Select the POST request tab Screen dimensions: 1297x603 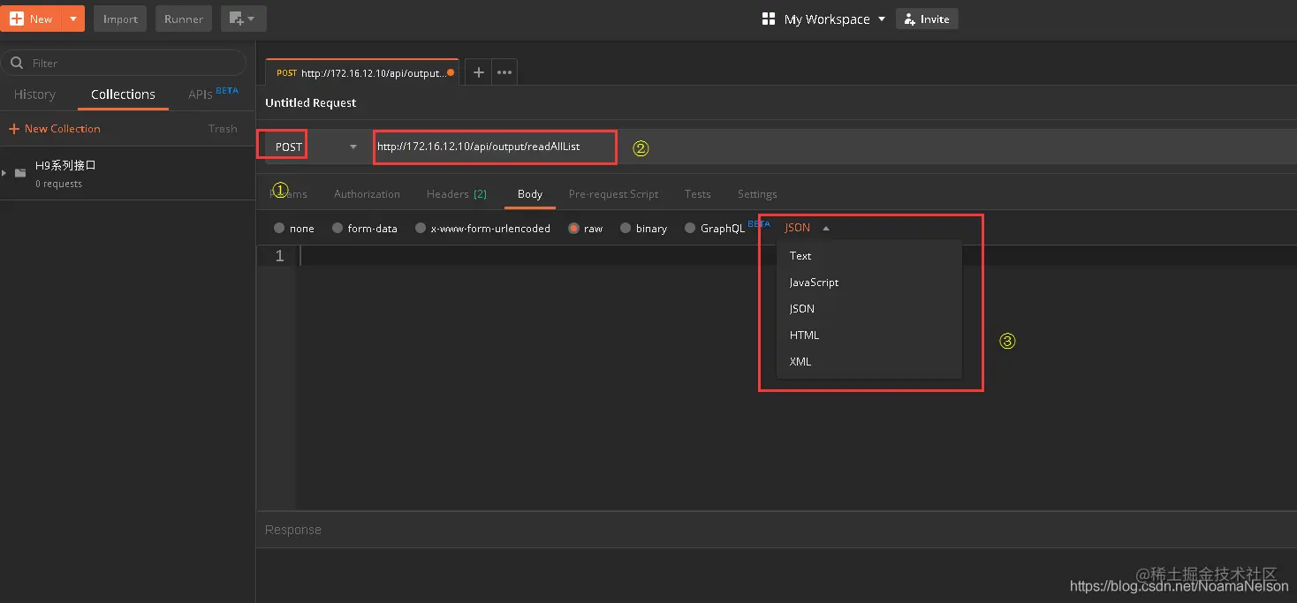(361, 72)
